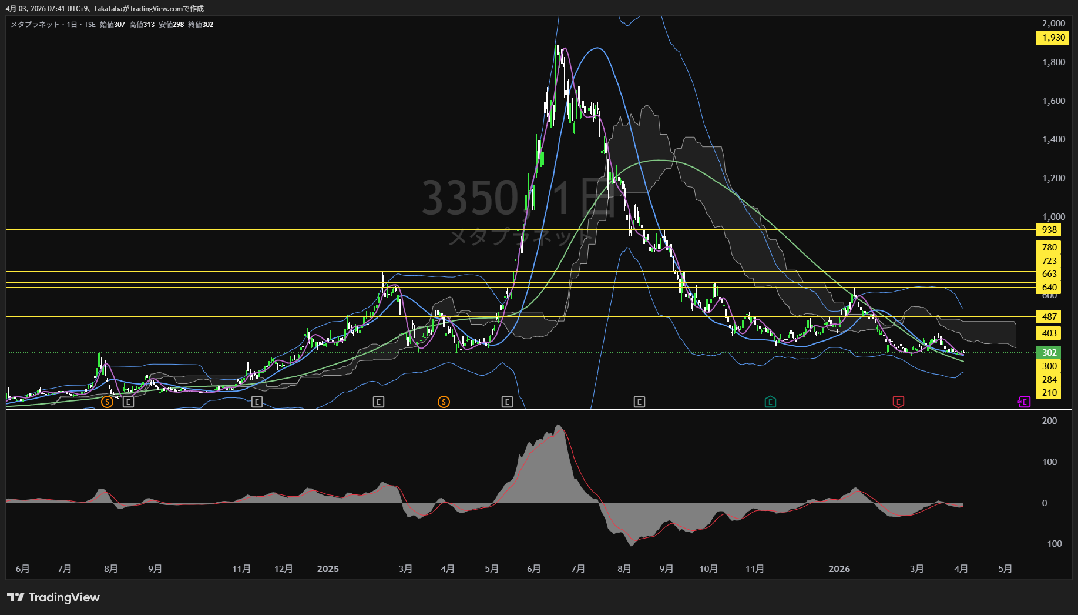Click the 2025 label on the time axis

pyautogui.click(x=328, y=569)
